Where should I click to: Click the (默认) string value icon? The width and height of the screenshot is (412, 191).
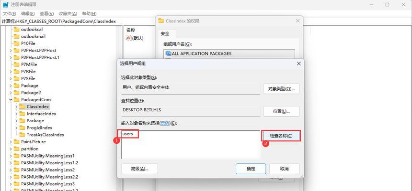point(129,38)
